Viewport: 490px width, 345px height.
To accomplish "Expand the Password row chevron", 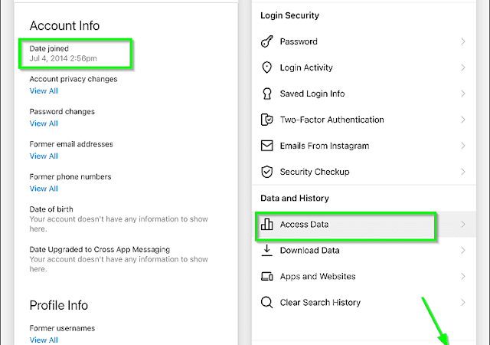I will click(463, 41).
